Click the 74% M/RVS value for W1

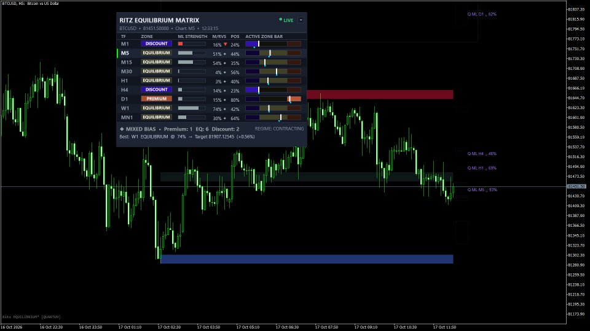point(217,109)
